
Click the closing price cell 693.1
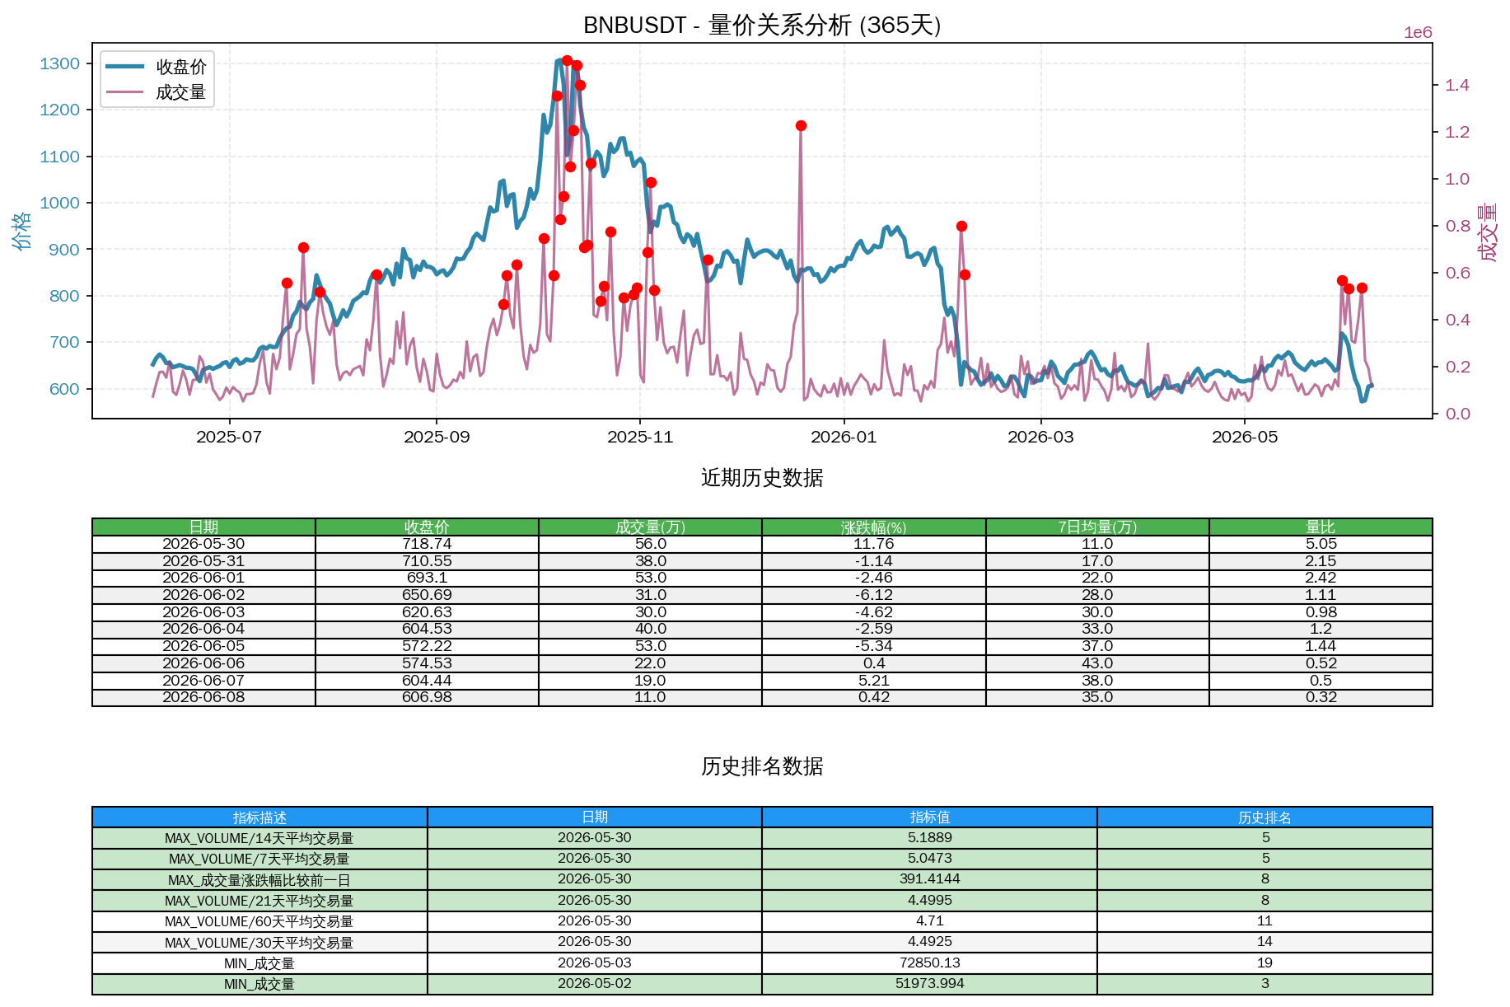pos(427,578)
